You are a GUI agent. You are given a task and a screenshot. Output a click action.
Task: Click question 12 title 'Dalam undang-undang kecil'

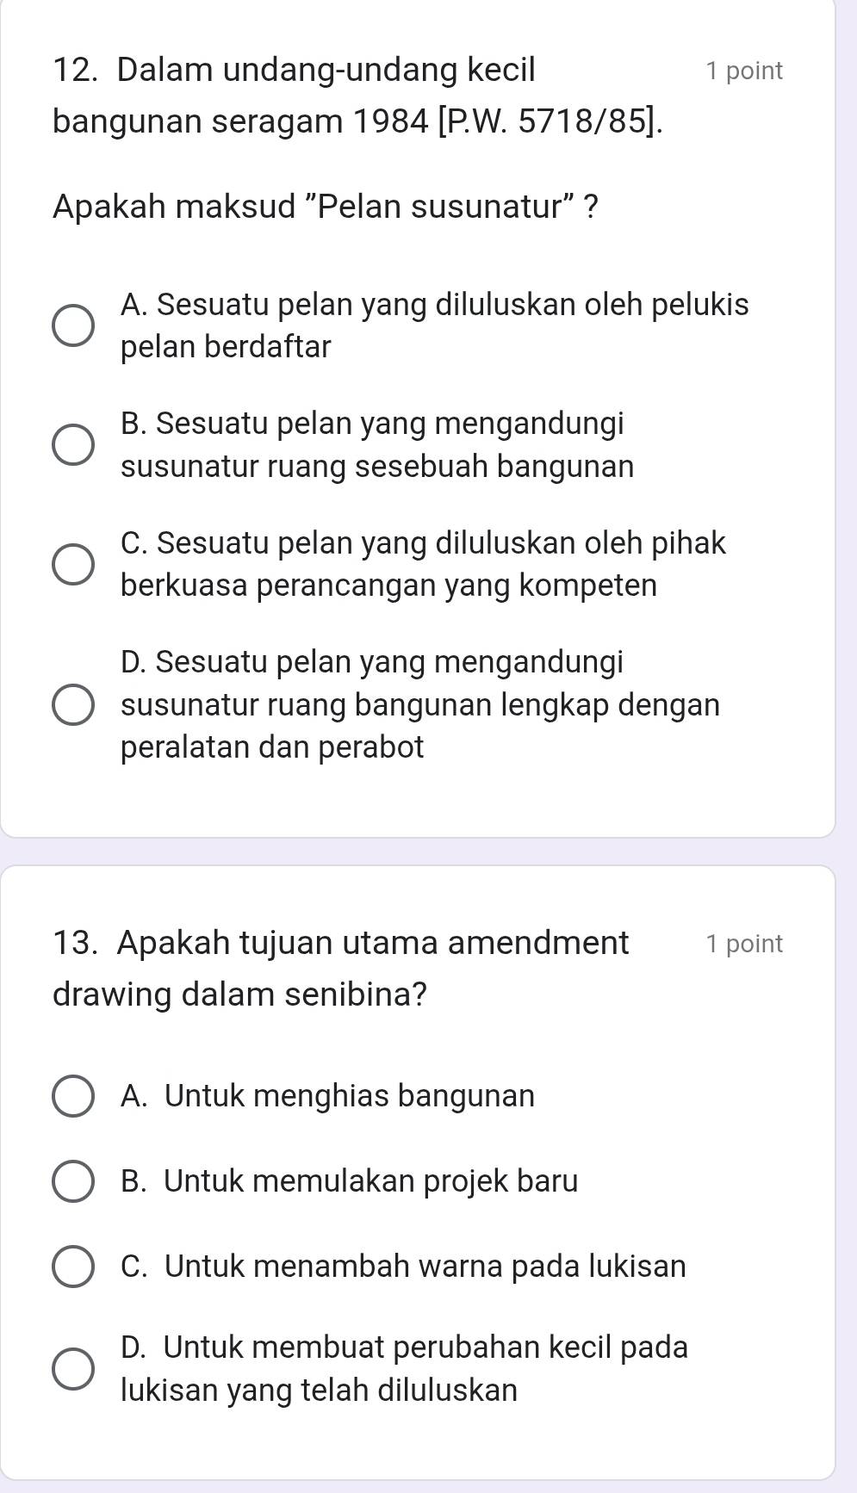326,70
